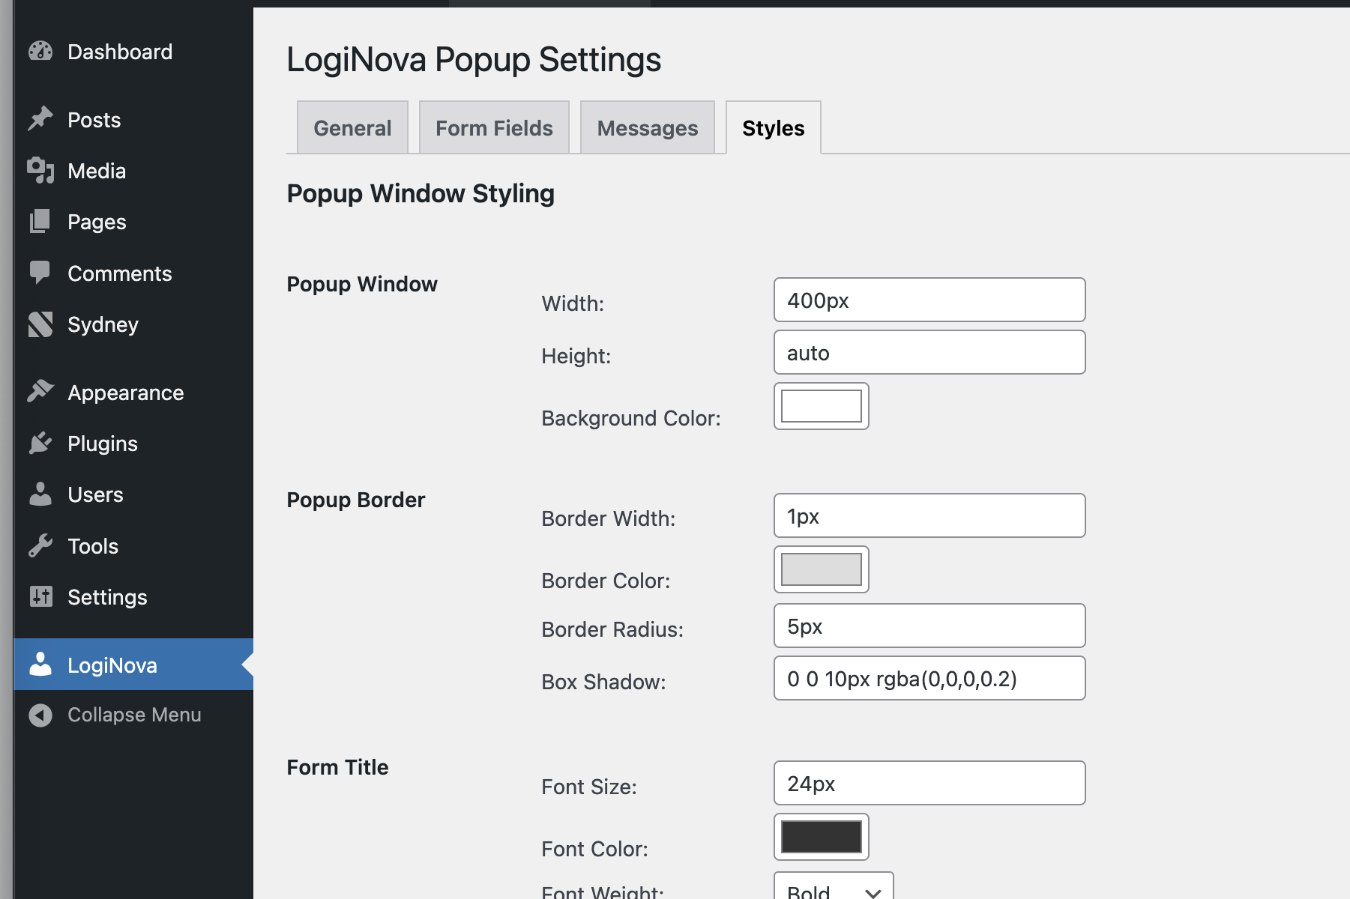Select the Users person icon
1350x899 pixels.
40,494
